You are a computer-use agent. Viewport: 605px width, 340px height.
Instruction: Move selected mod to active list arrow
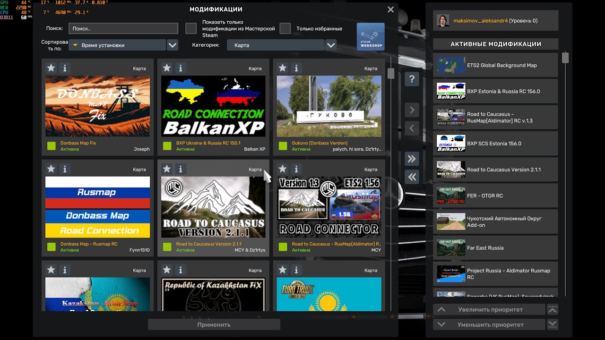[412, 110]
